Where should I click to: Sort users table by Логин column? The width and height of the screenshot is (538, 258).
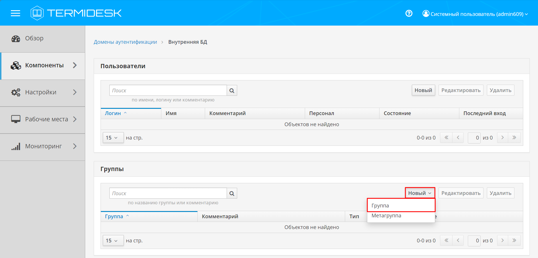[113, 113]
